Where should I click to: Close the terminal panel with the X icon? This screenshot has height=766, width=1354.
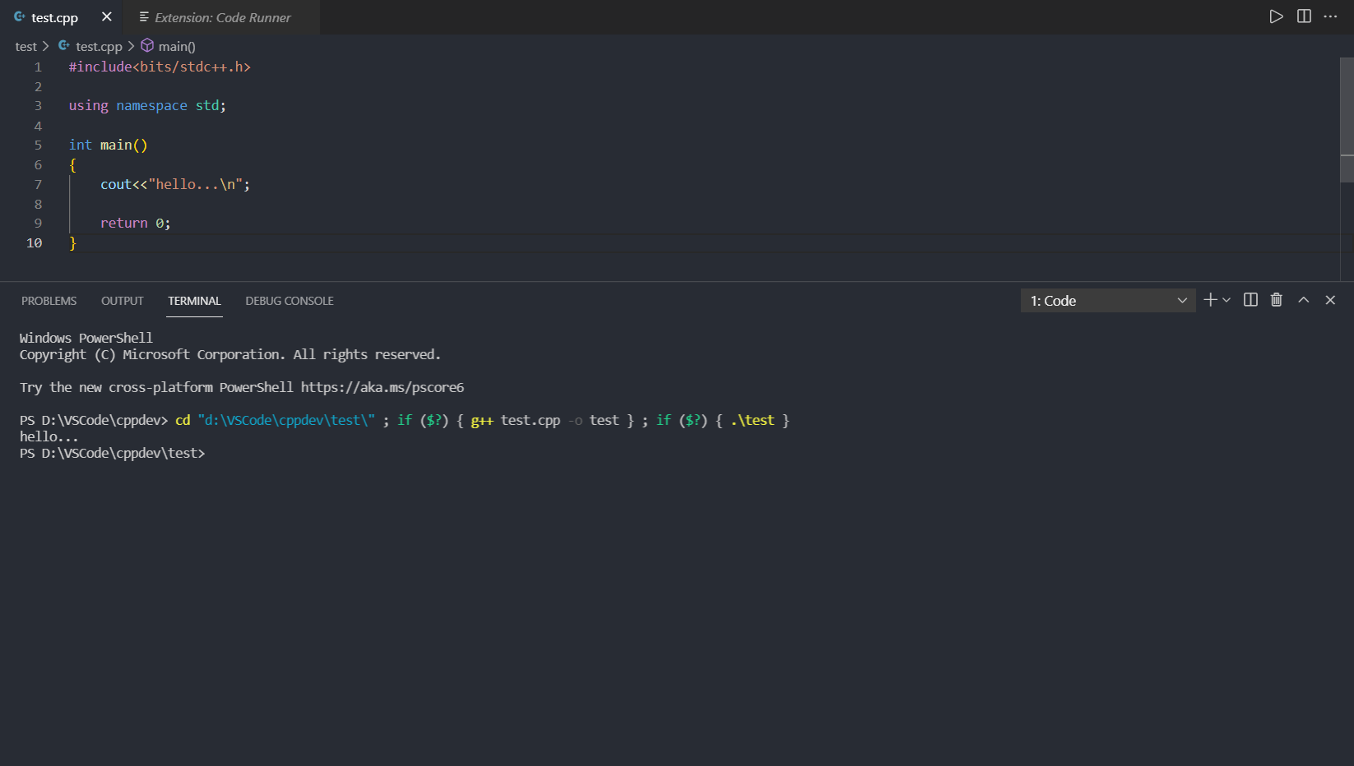tap(1330, 300)
